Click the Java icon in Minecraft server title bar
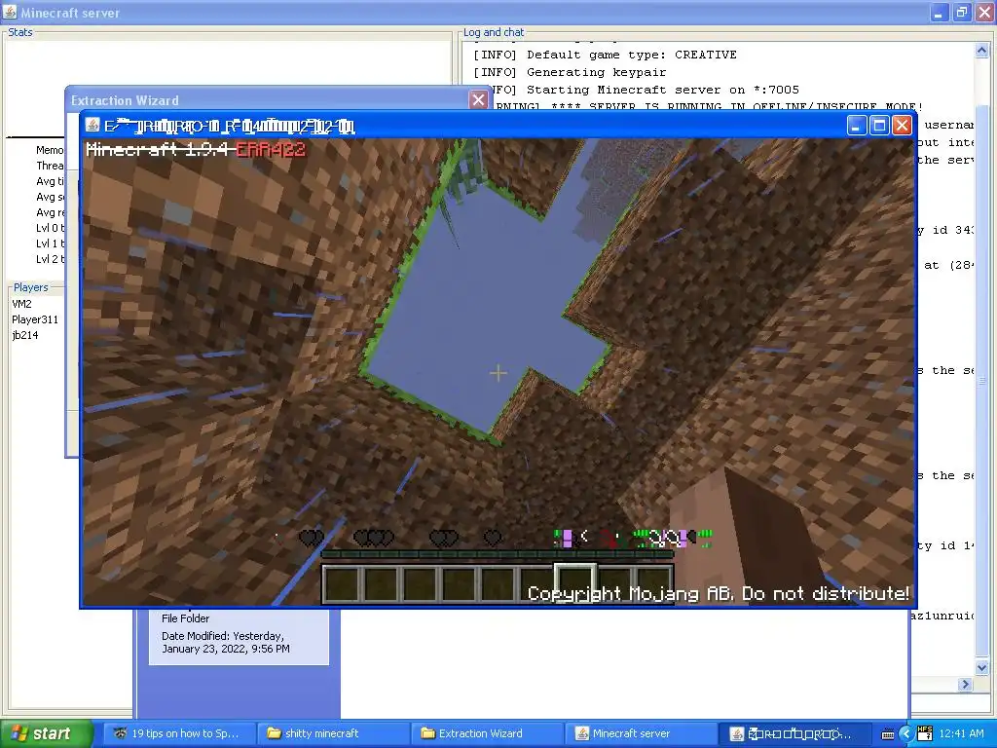Viewport: 997px width, 748px height. click(x=10, y=12)
